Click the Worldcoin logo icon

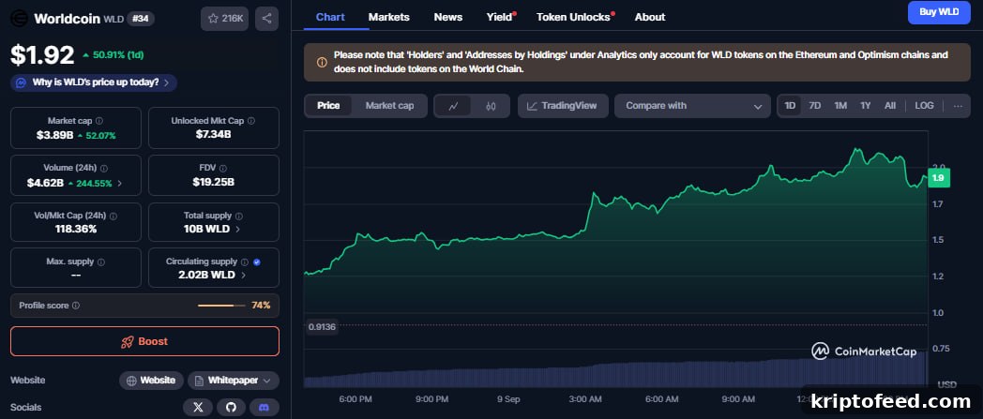(x=20, y=18)
